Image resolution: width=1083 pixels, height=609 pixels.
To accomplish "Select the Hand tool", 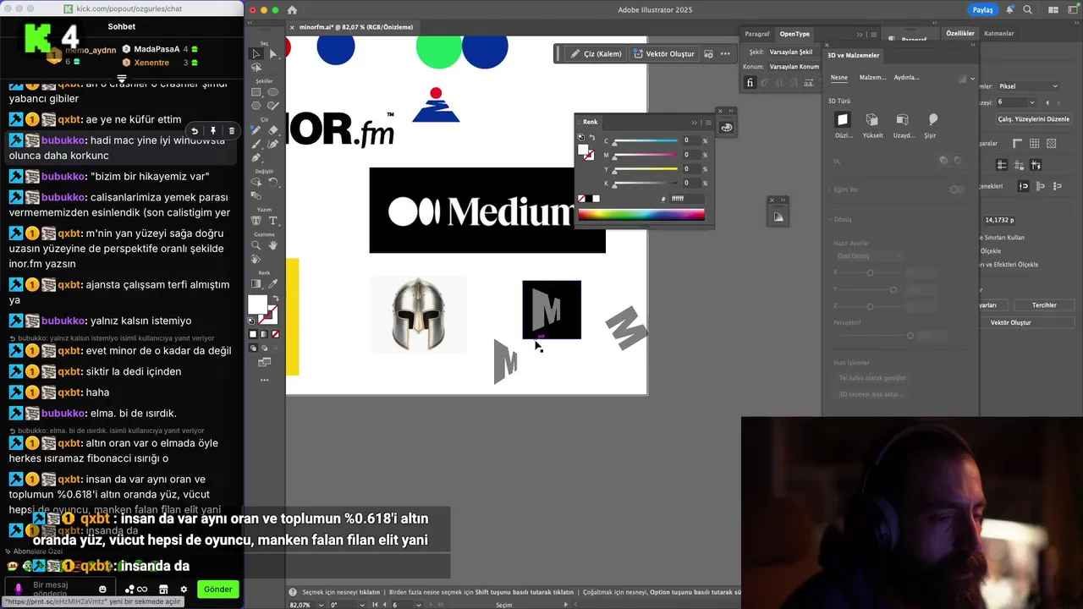I will coord(272,245).
